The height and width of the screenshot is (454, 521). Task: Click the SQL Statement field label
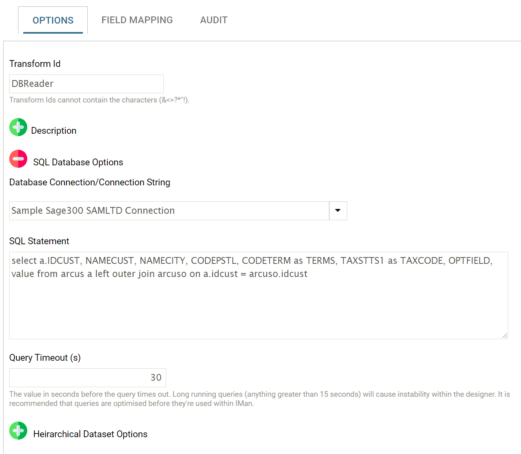point(39,241)
